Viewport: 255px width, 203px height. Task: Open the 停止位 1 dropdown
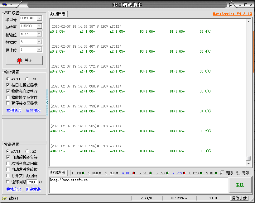click(39, 50)
